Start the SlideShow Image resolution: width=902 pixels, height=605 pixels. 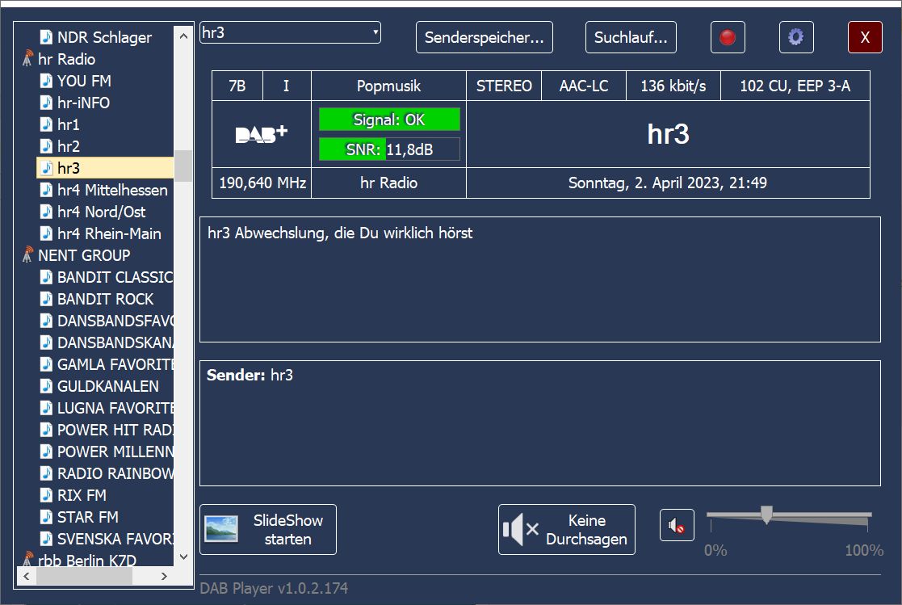click(x=268, y=530)
